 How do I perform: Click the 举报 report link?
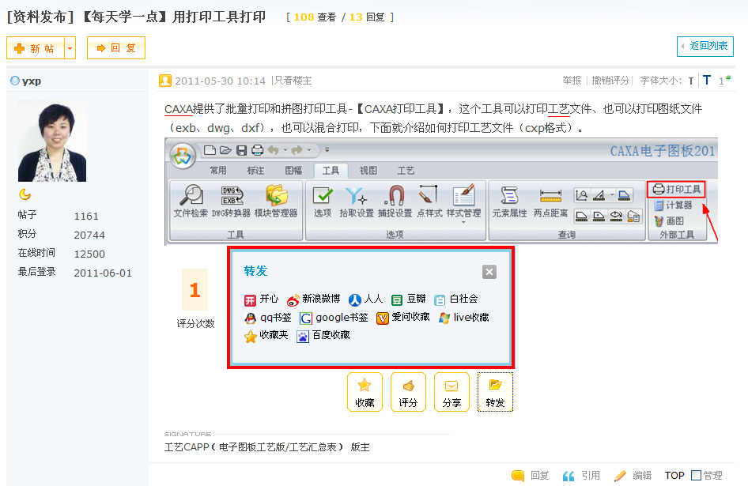click(x=572, y=81)
